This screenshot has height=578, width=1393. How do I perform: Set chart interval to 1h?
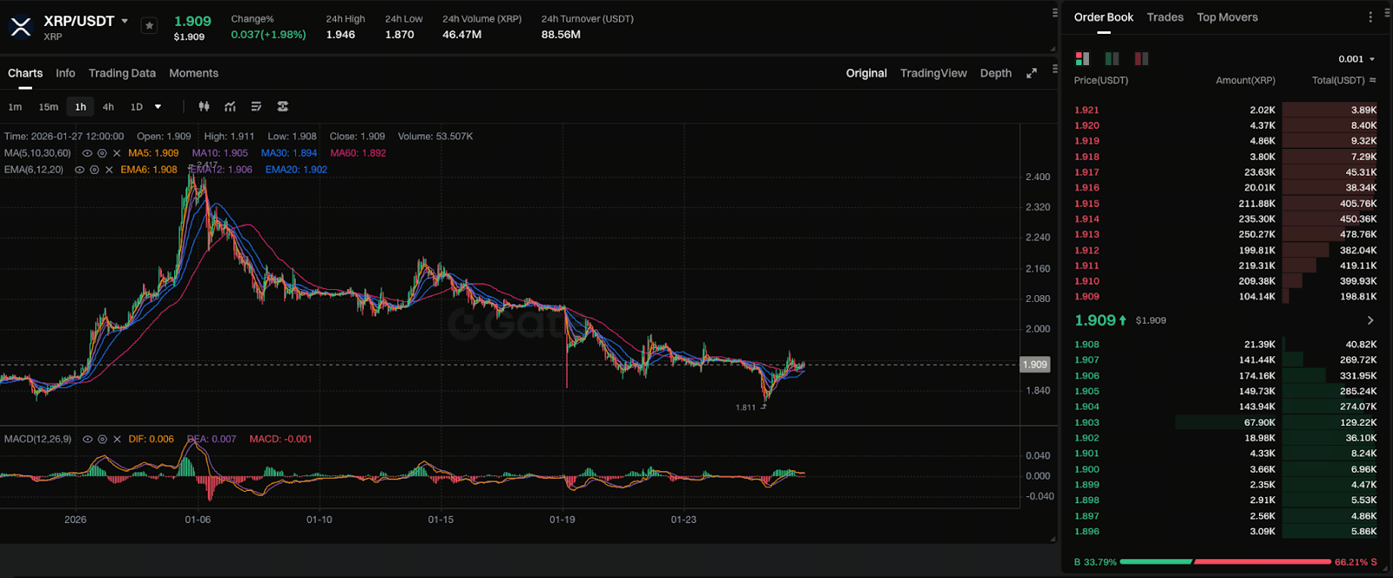[x=80, y=107]
